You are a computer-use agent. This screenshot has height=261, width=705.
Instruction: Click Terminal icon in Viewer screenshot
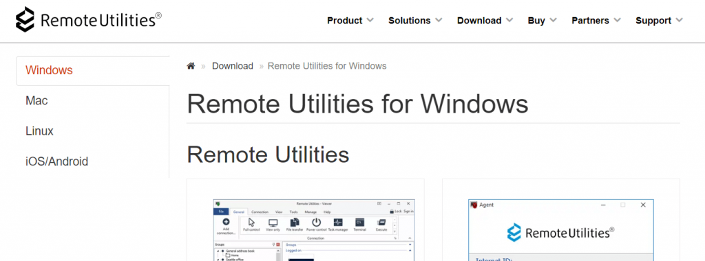[x=359, y=223]
